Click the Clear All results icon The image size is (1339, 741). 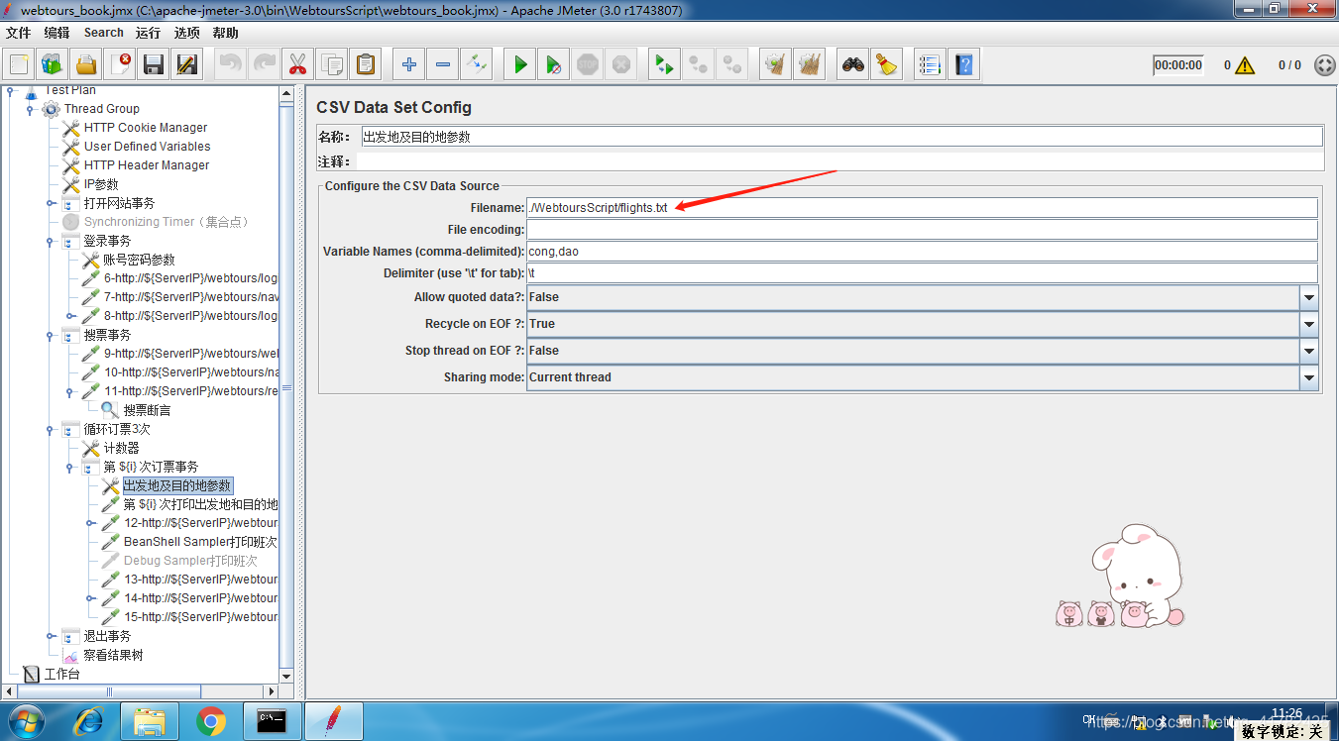click(x=810, y=65)
